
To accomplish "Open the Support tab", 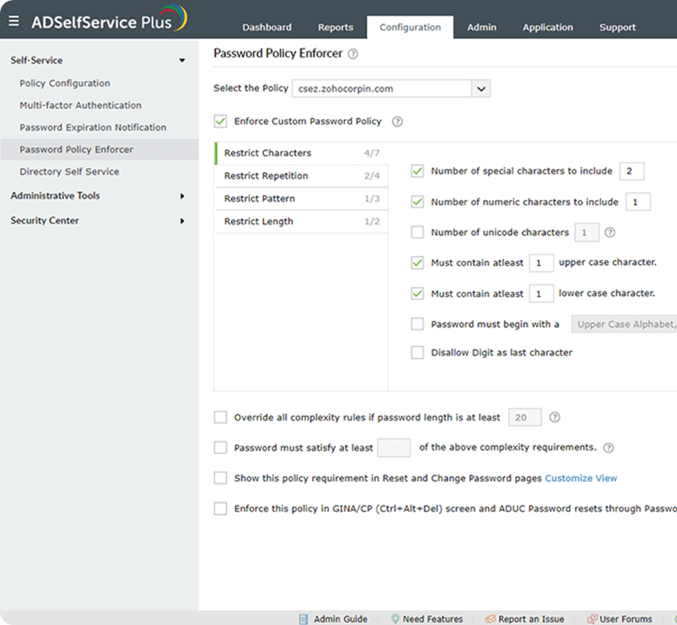I will tap(618, 27).
